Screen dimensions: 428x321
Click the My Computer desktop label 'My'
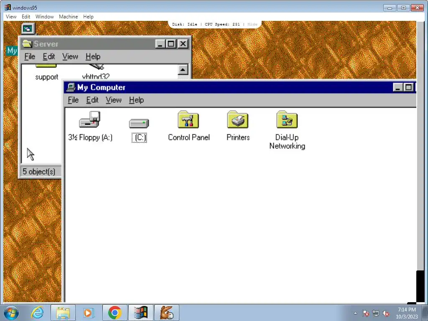click(12, 51)
